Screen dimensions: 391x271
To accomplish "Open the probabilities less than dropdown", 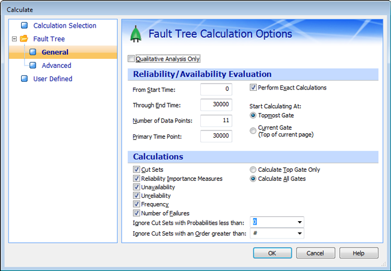I will [x=299, y=222].
